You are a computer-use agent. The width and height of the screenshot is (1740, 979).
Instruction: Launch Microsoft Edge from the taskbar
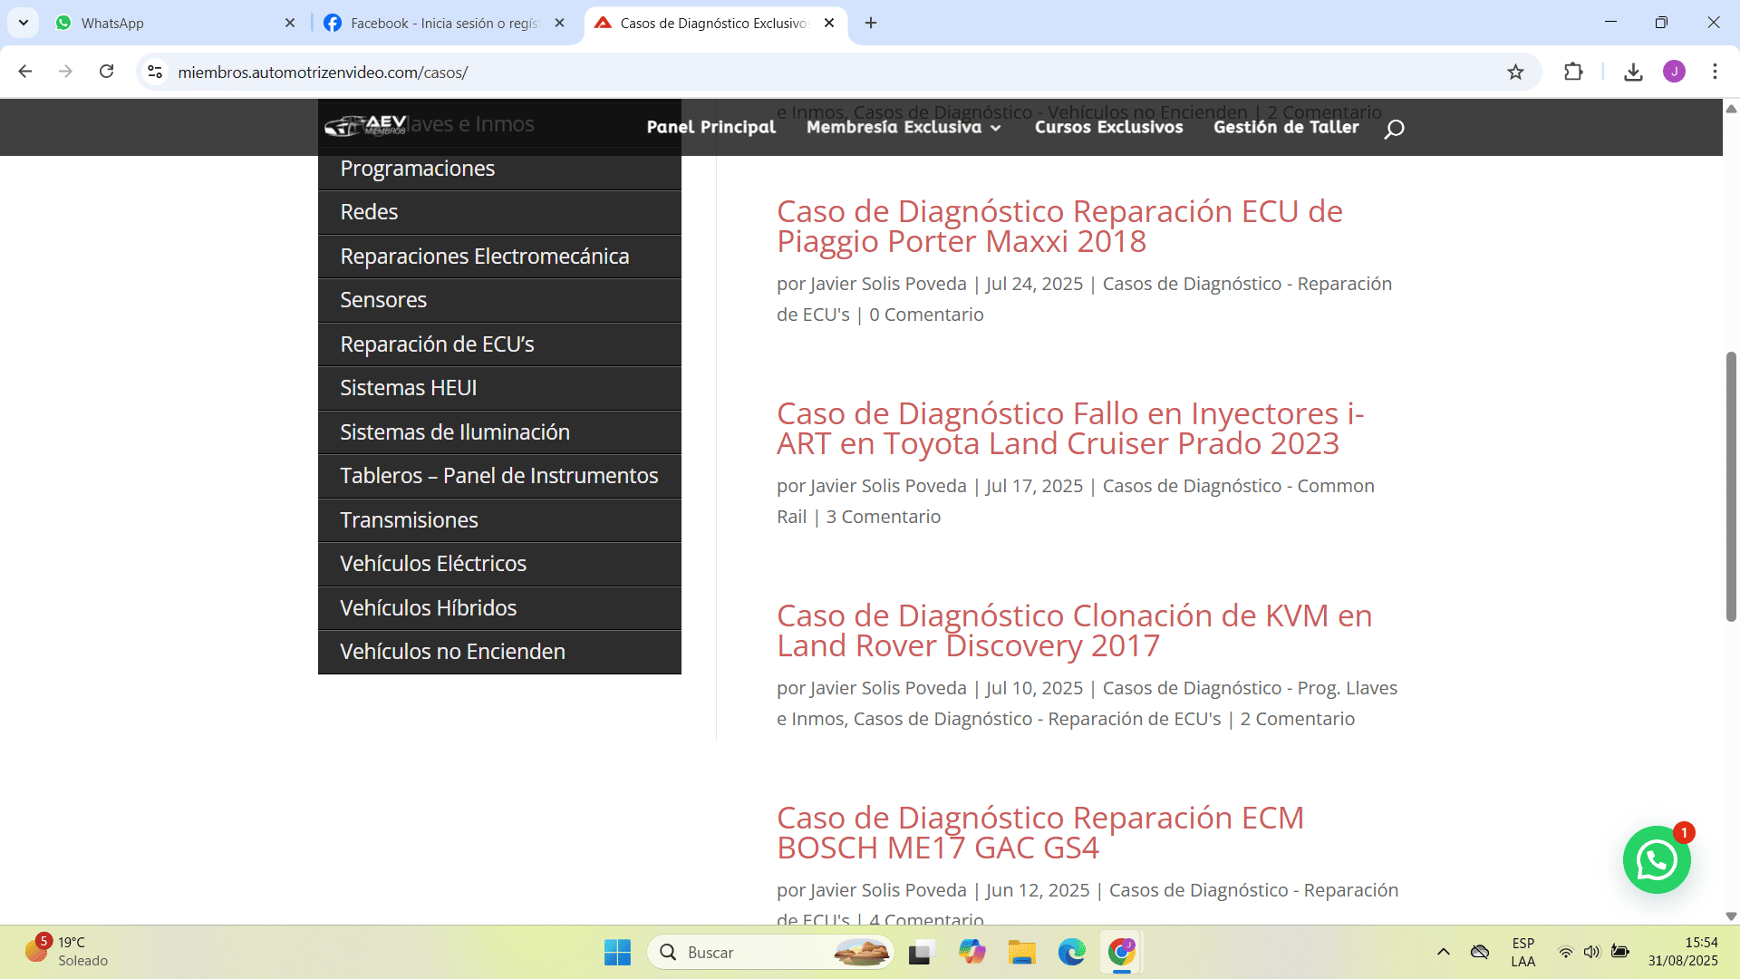(1072, 952)
